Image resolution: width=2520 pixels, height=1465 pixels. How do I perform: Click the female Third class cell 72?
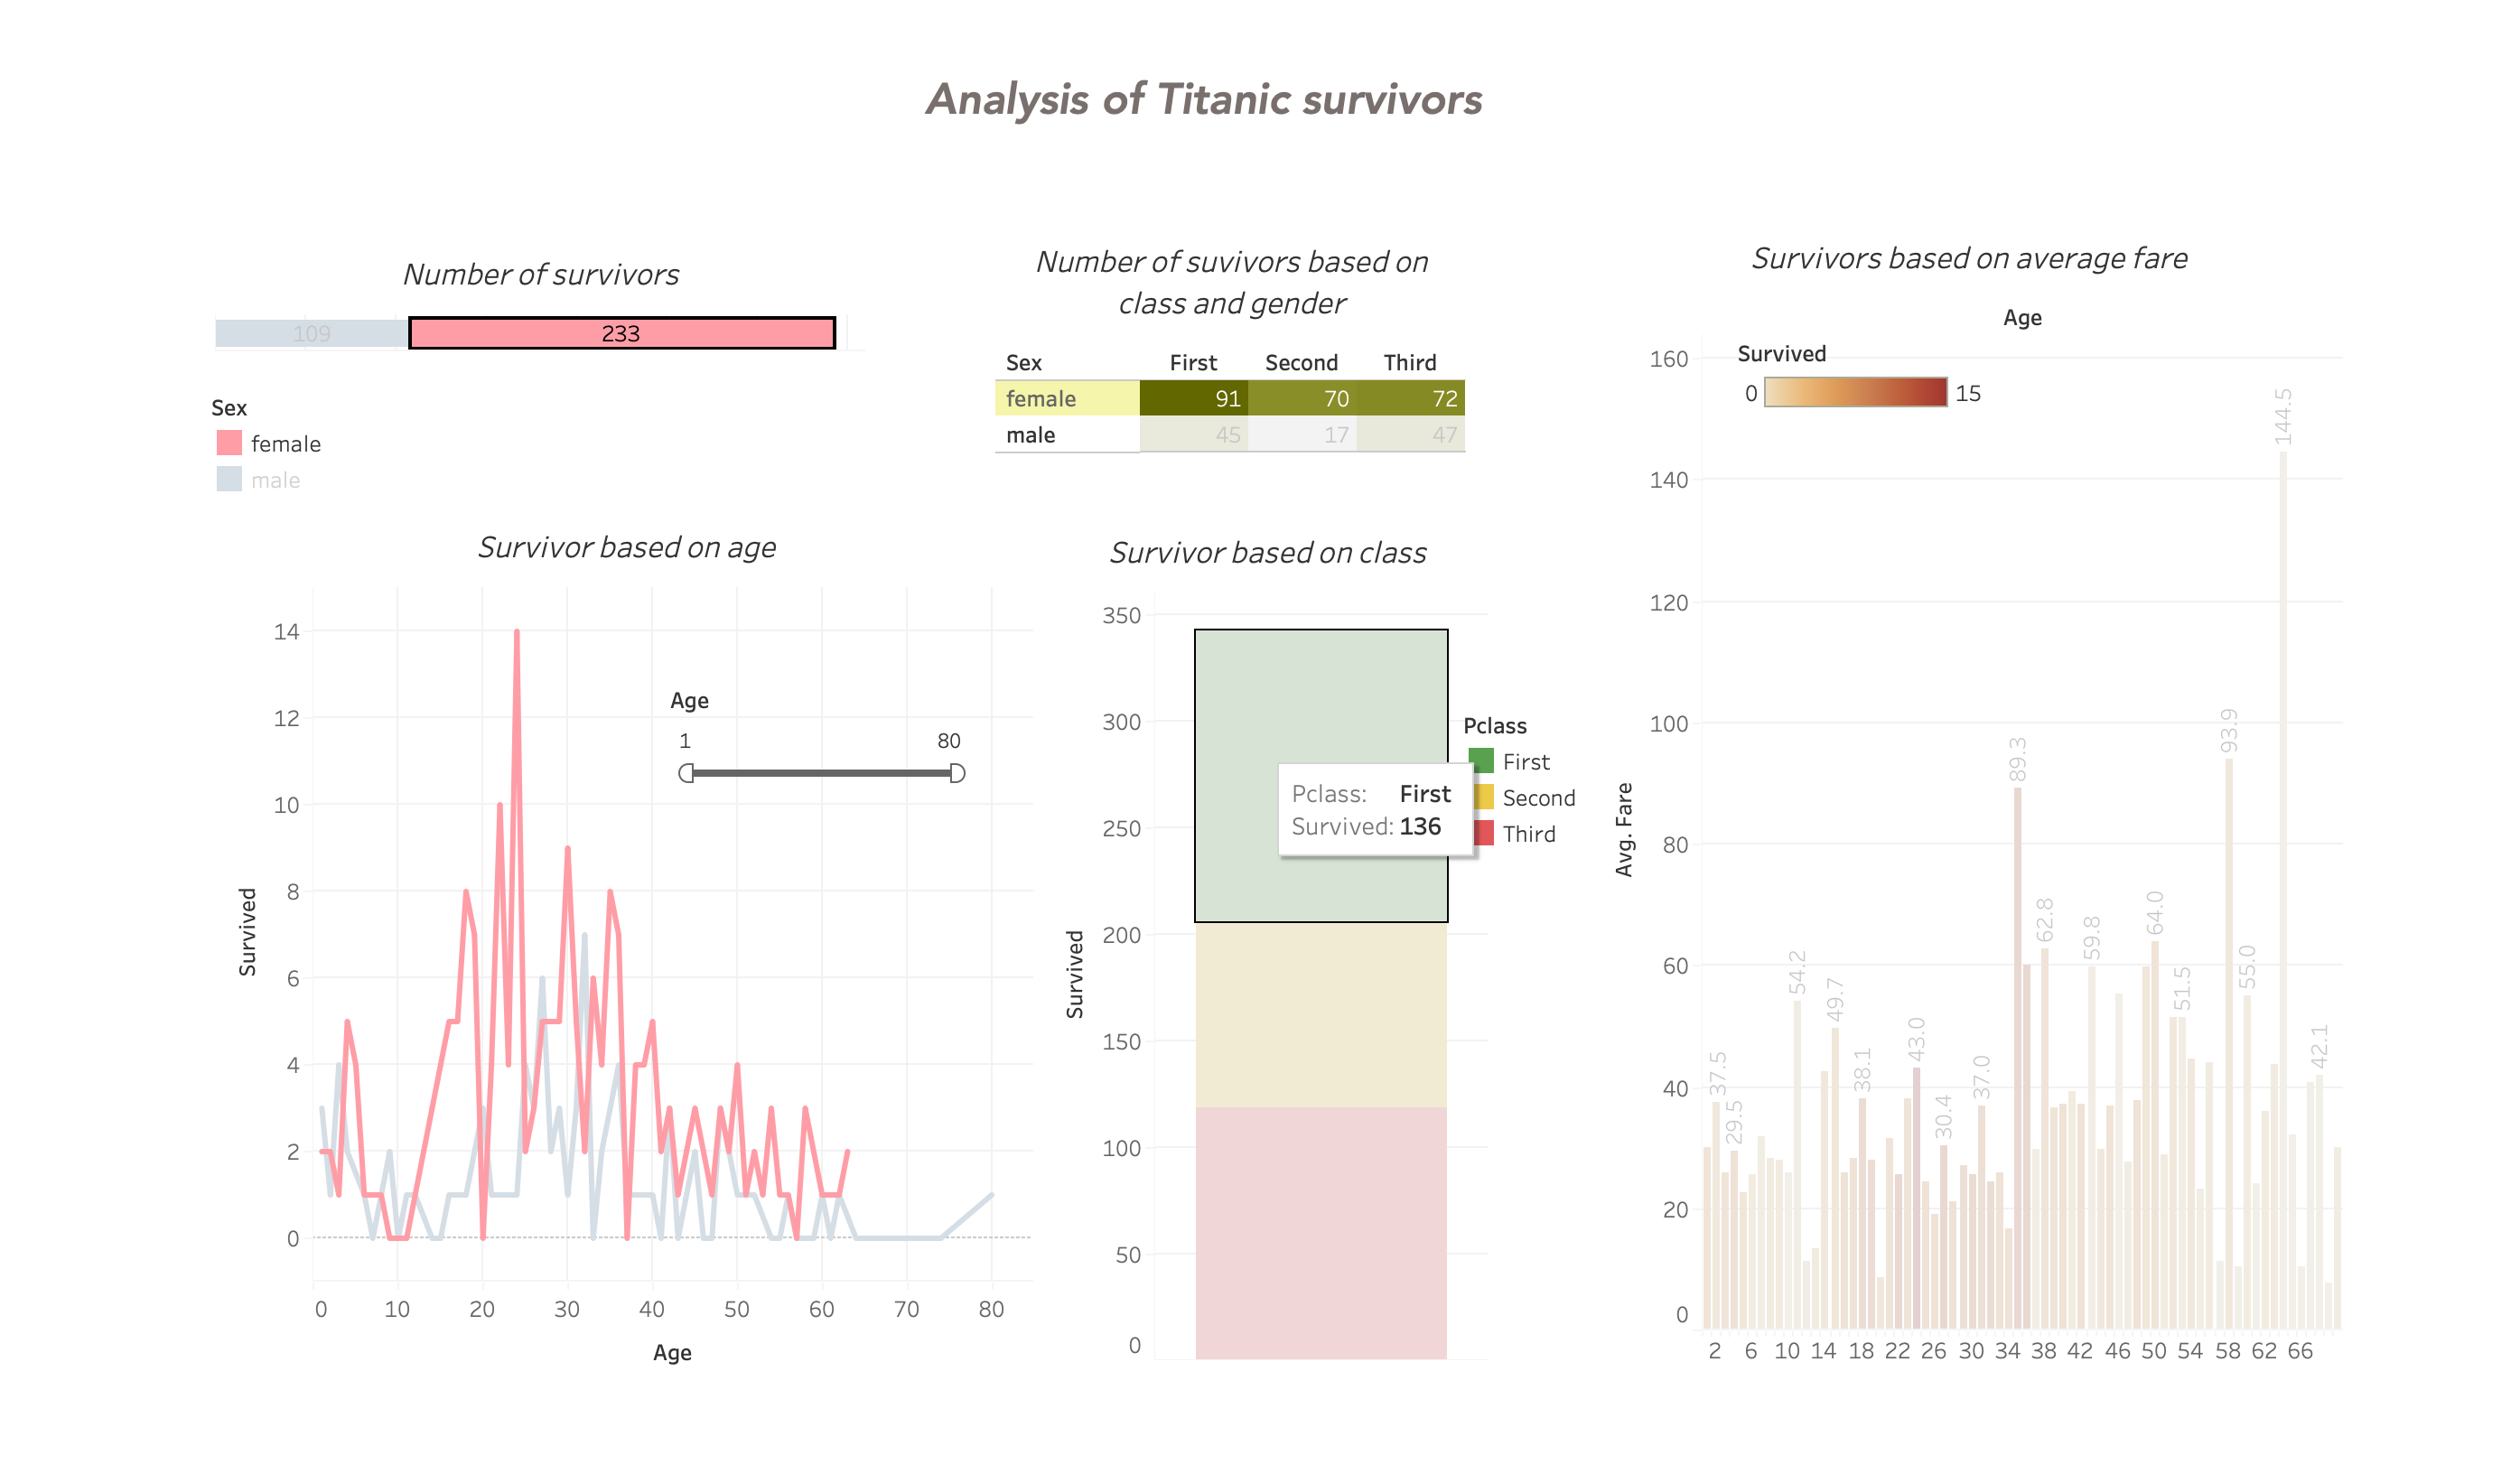1410,398
